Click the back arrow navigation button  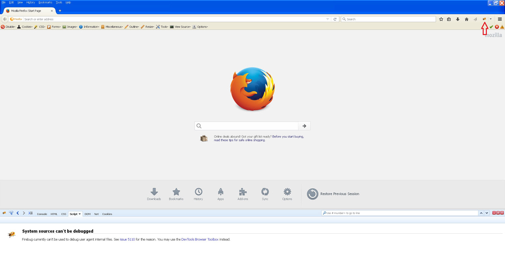tap(5, 19)
